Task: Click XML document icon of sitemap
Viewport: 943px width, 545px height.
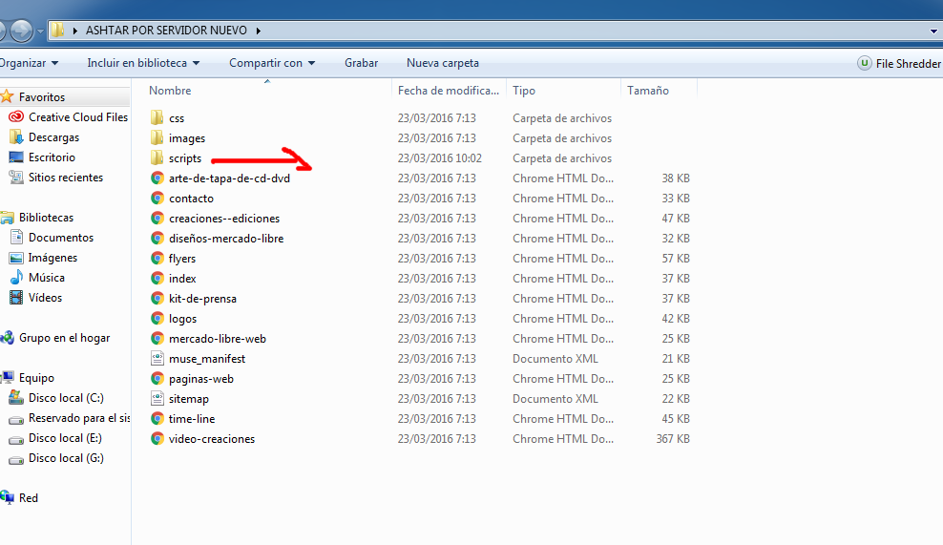Action: [157, 399]
